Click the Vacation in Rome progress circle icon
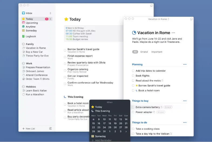This screenshot has height=142, width=212. pos(134,33)
